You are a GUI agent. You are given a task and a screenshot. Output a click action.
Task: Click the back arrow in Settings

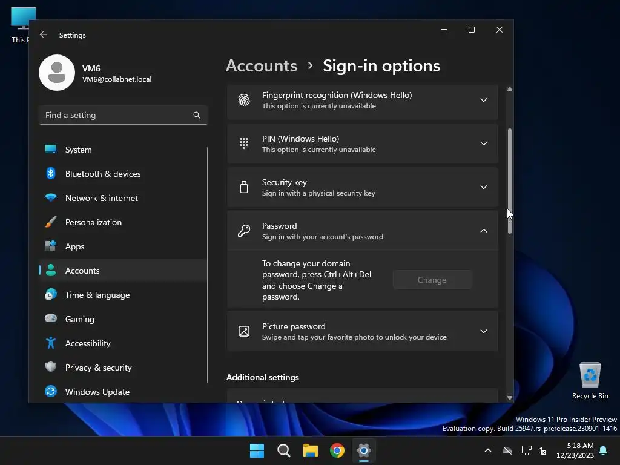pyautogui.click(x=44, y=35)
